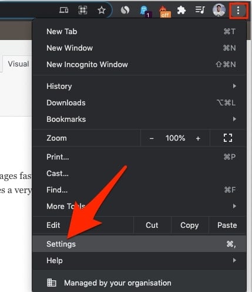This screenshot has height=292, width=252.
Task: Open the Managed by your organisation notice
Action: point(139,283)
